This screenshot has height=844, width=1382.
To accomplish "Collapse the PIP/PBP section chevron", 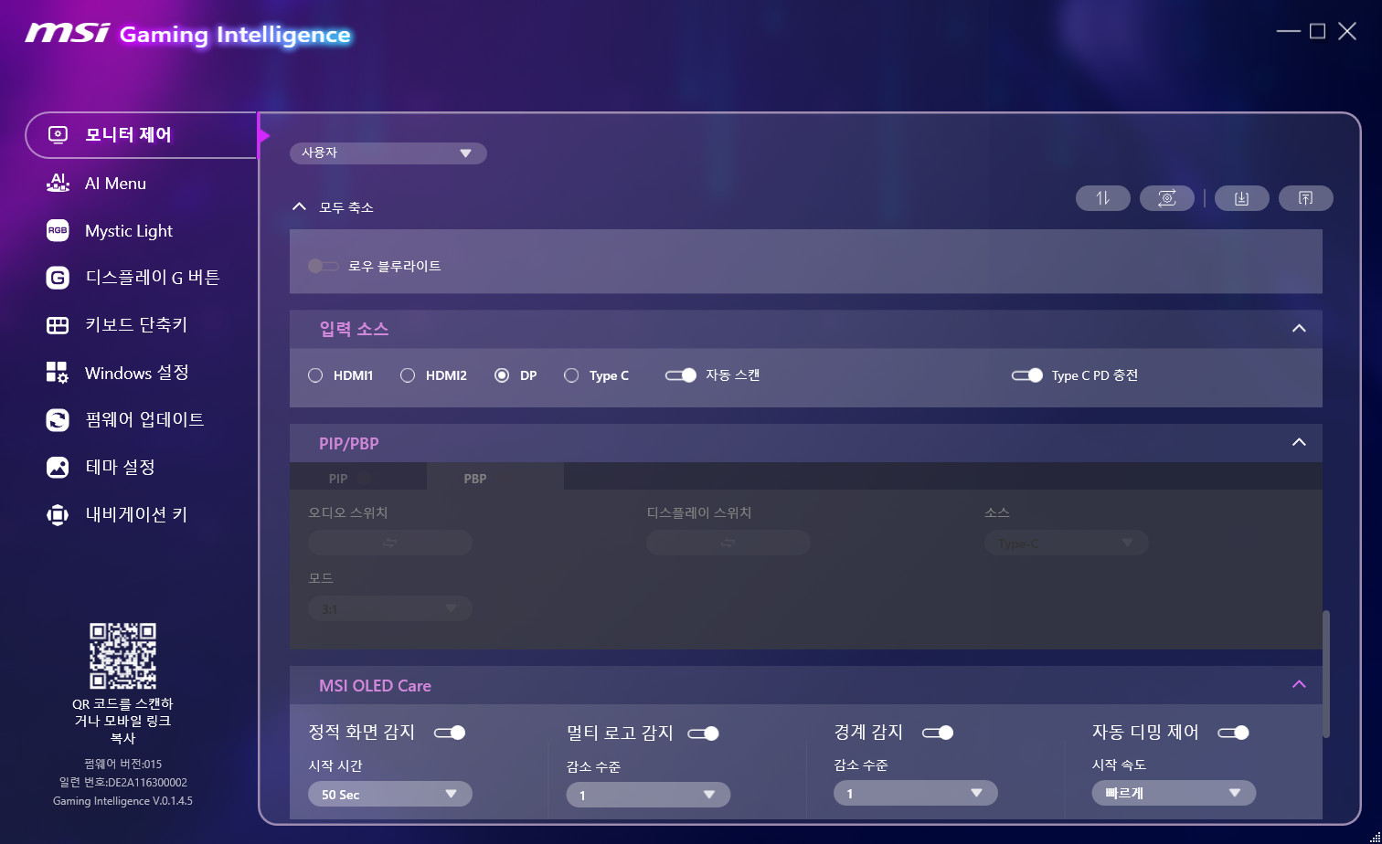I will tap(1299, 443).
